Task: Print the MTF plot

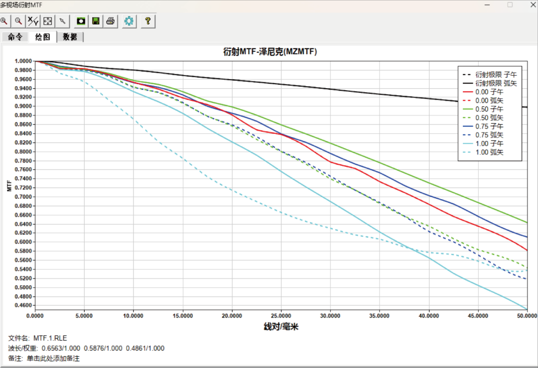Action: pyautogui.click(x=111, y=21)
